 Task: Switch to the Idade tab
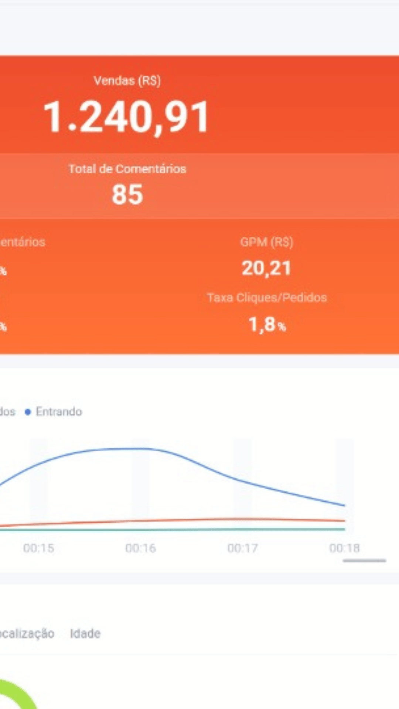pos(85,634)
